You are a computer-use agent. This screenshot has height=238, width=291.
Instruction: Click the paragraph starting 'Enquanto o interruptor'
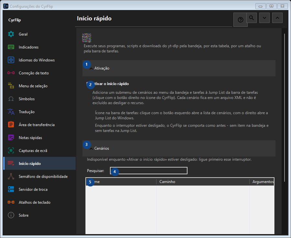coord(182,128)
